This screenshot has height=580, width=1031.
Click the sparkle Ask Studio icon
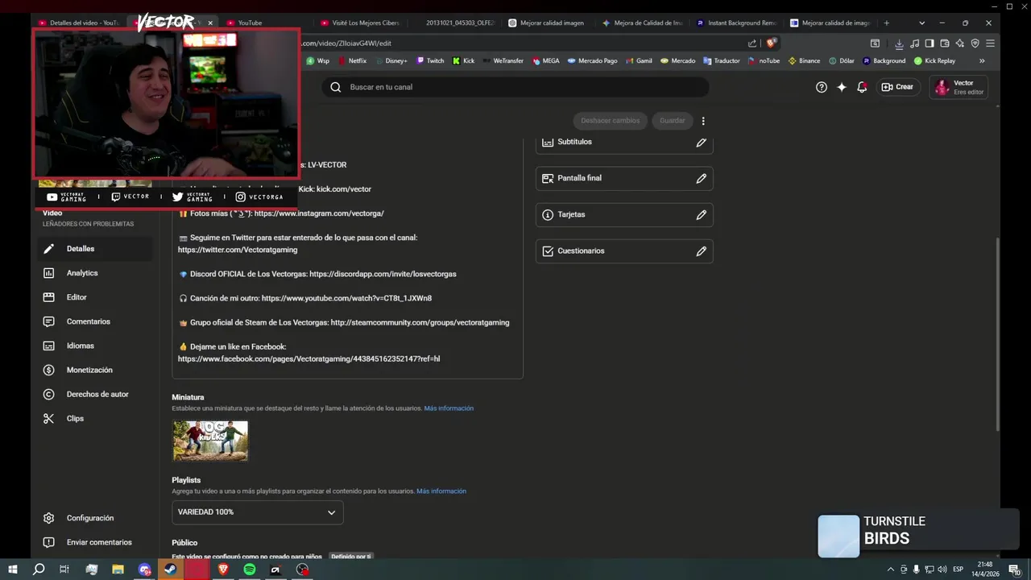click(842, 87)
